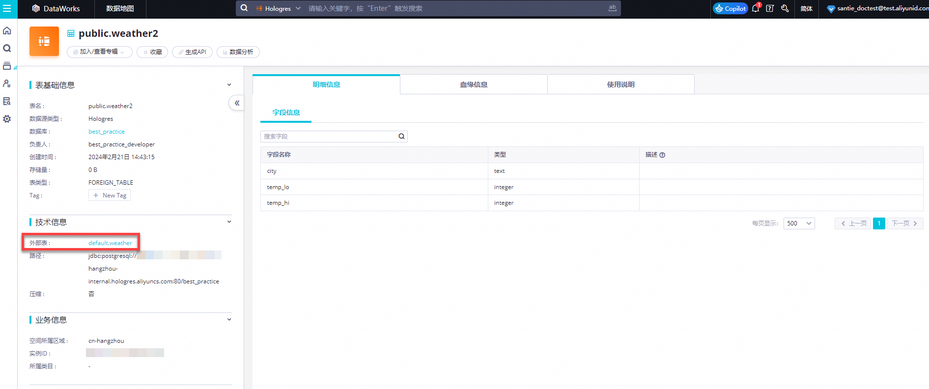929x389 pixels.
Task: Click the table grid icon beside public.weather2
Action: pyautogui.click(x=71, y=33)
